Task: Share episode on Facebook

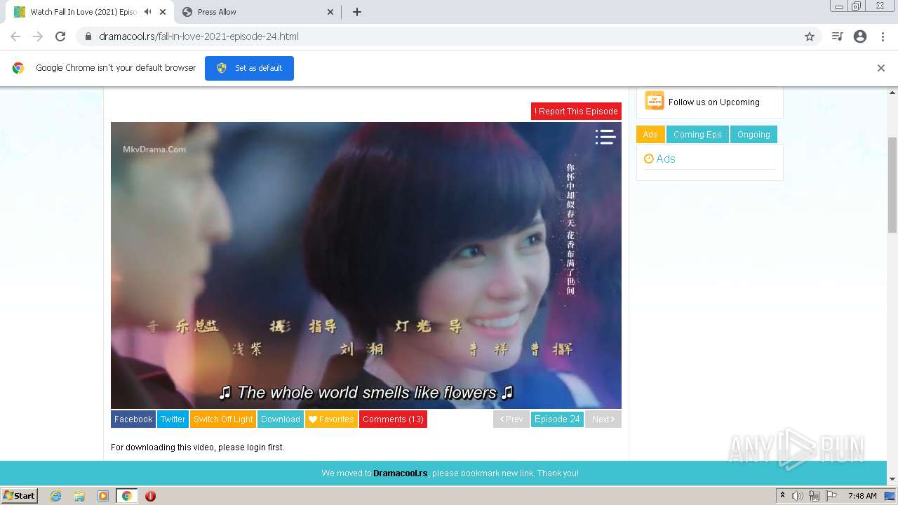Action: (133, 419)
